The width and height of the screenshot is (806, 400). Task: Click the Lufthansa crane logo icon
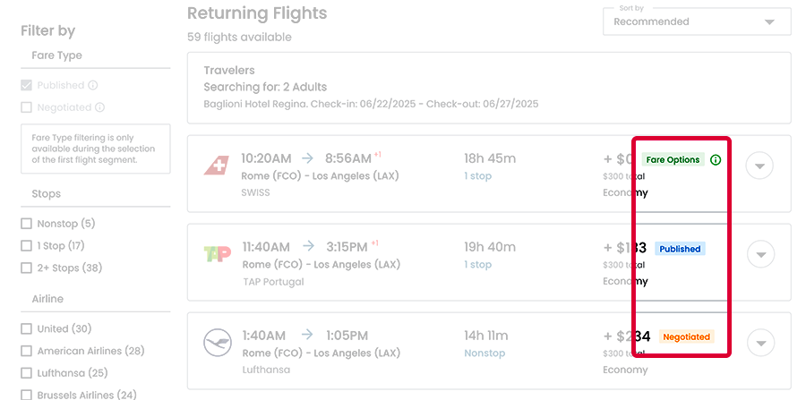pos(218,343)
